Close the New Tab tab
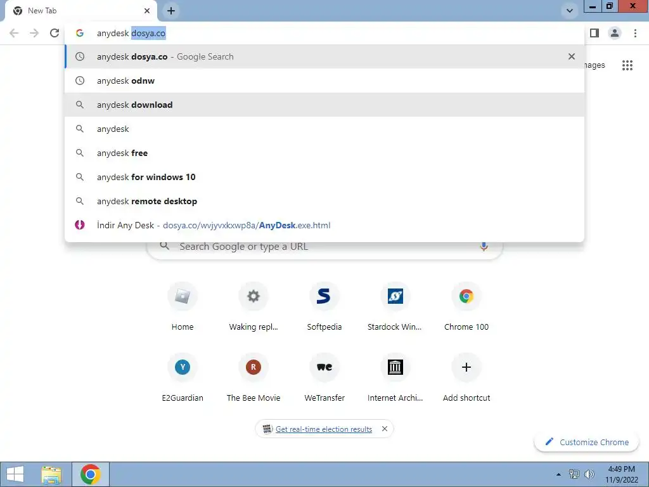Viewport: 649px width, 487px height. point(147,11)
